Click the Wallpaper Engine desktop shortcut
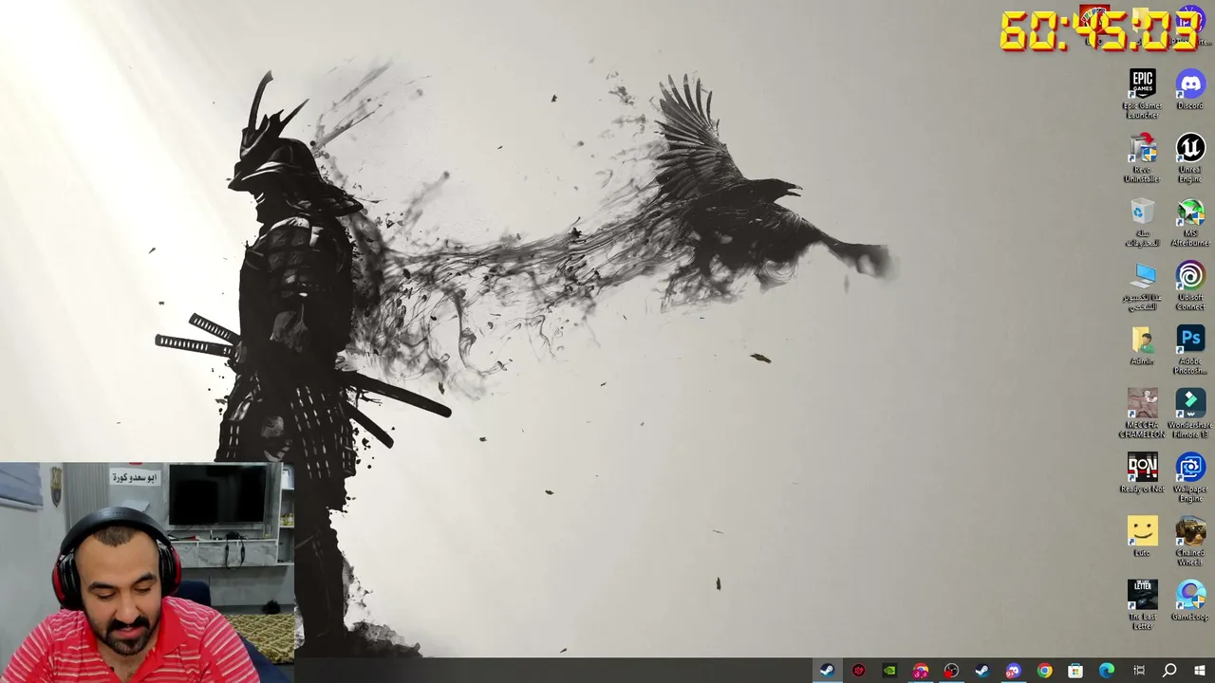 (1190, 477)
